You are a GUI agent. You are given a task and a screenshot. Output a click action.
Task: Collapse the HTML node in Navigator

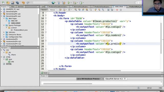coord(1,57)
